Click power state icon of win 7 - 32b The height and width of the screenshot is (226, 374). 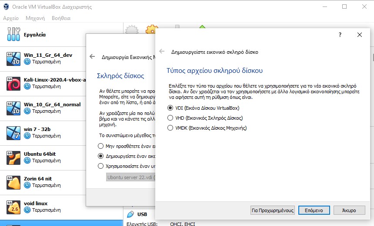click(27, 136)
